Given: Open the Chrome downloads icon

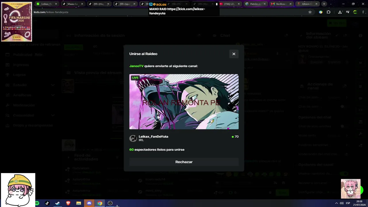Looking at the screenshot, I should click(x=340, y=12).
